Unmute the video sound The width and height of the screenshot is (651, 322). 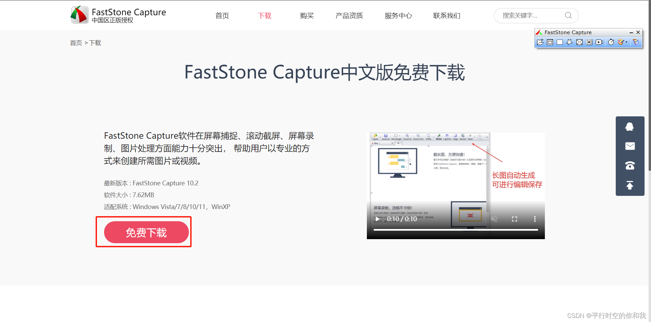coord(494,219)
